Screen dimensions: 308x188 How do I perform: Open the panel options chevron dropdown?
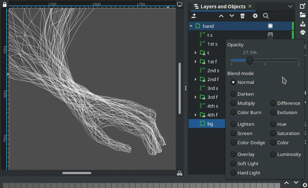(x=290, y=6)
